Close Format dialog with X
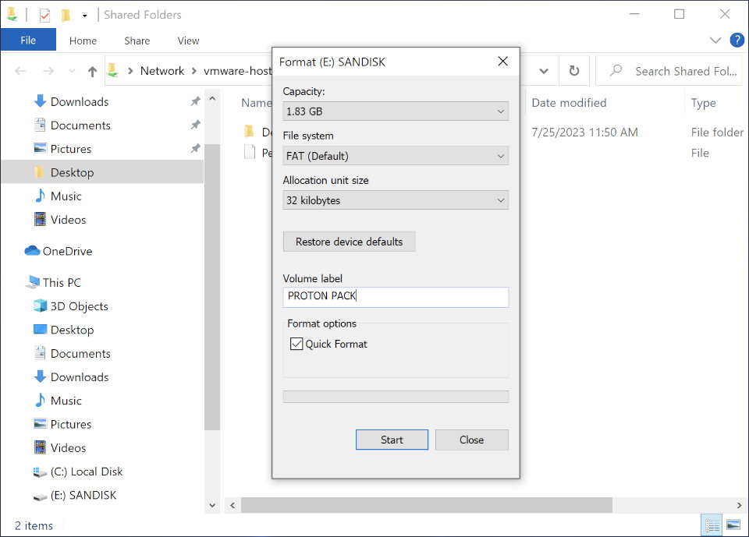 (502, 61)
